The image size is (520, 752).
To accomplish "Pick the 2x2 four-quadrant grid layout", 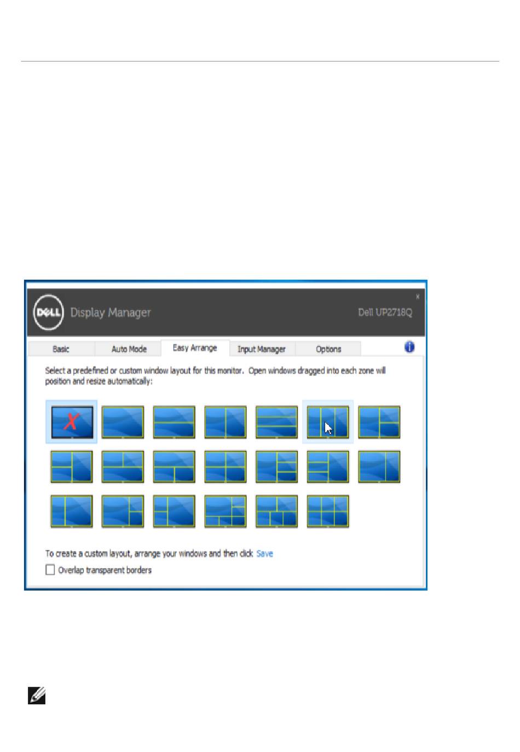I will point(225,466).
